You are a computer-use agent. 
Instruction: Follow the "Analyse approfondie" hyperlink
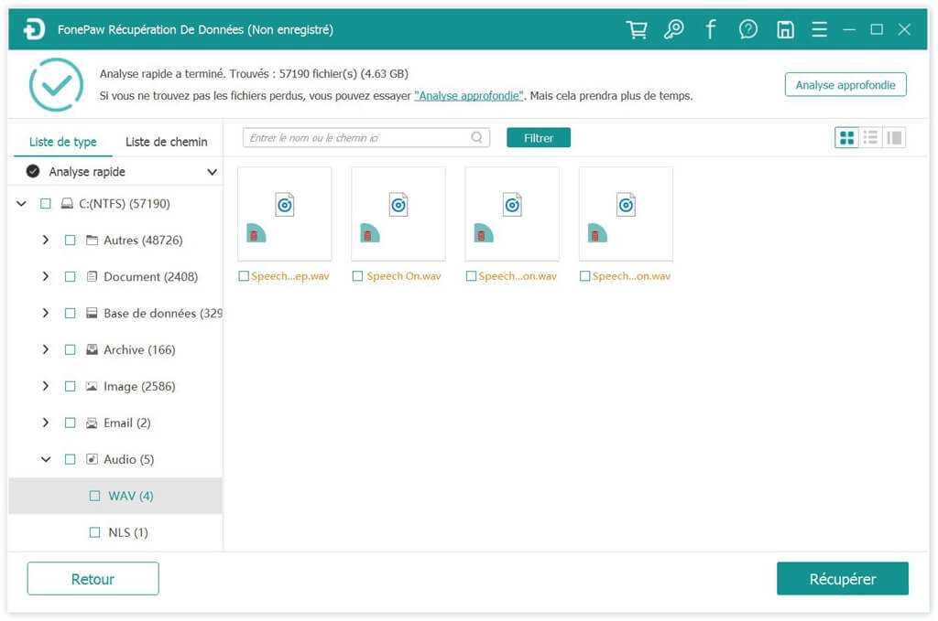(469, 95)
